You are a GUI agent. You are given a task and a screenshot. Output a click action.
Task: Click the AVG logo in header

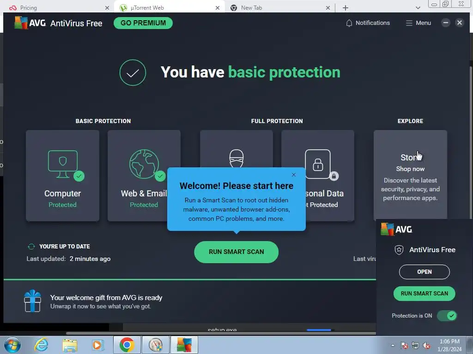[30, 23]
